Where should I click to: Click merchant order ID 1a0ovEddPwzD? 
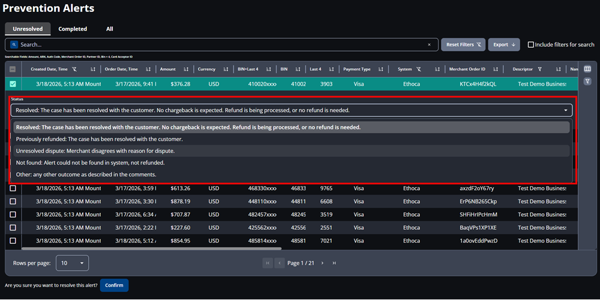tap(478, 241)
